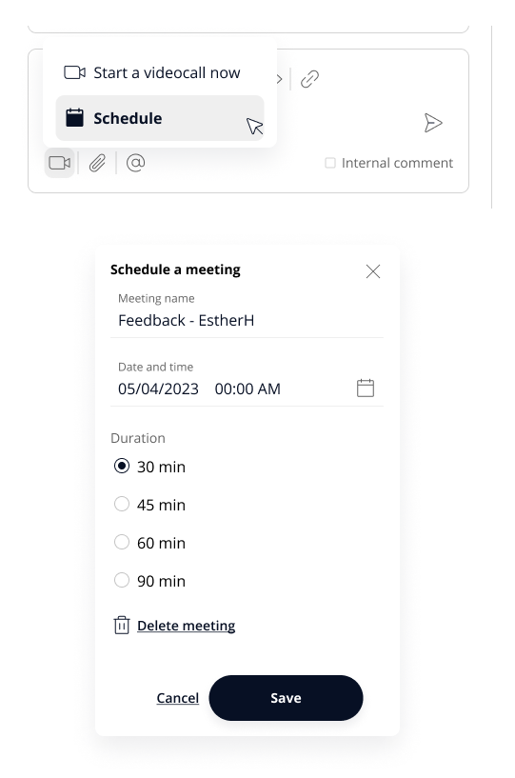Enable the Internal comment checkbox
Image resolution: width=515 pixels, height=778 pixels.
330,163
